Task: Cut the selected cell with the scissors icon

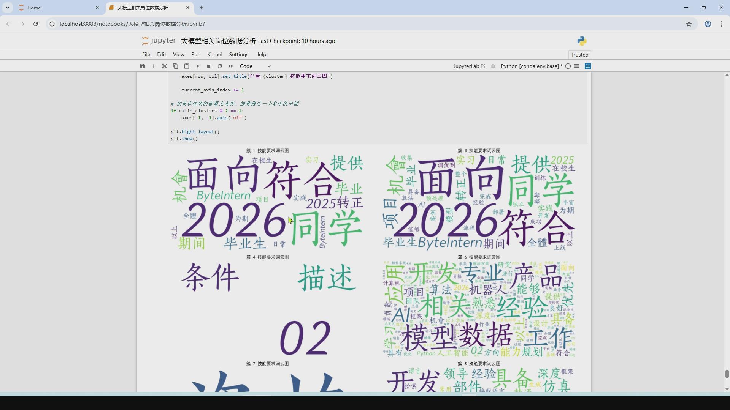Action: (x=165, y=66)
